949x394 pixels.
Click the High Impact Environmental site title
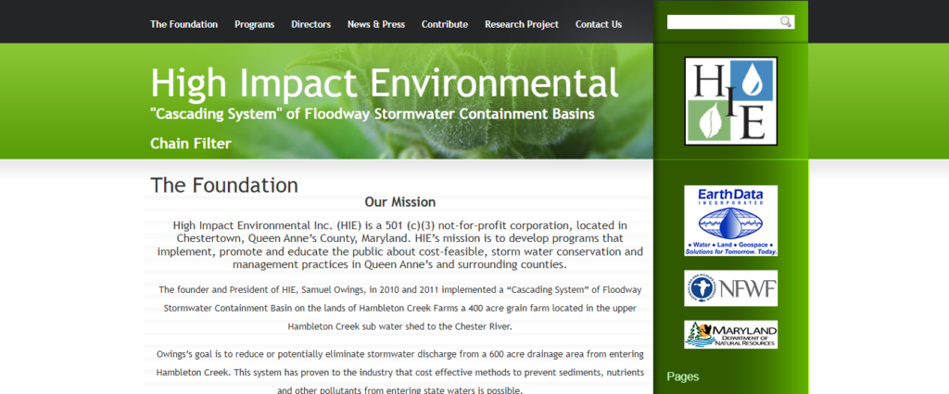(384, 84)
